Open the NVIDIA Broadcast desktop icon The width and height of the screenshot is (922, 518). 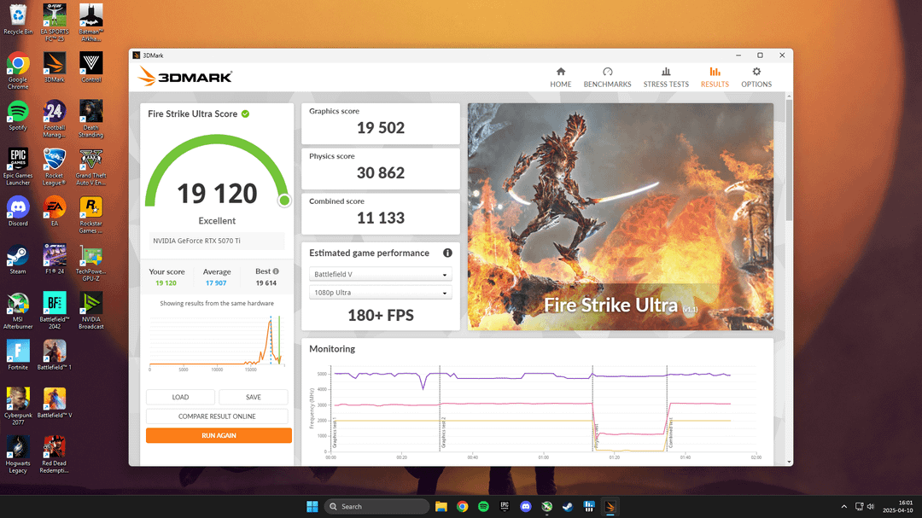click(90, 311)
